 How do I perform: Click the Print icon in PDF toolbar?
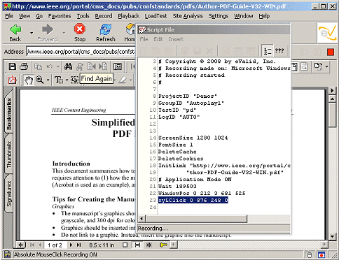(24, 66)
